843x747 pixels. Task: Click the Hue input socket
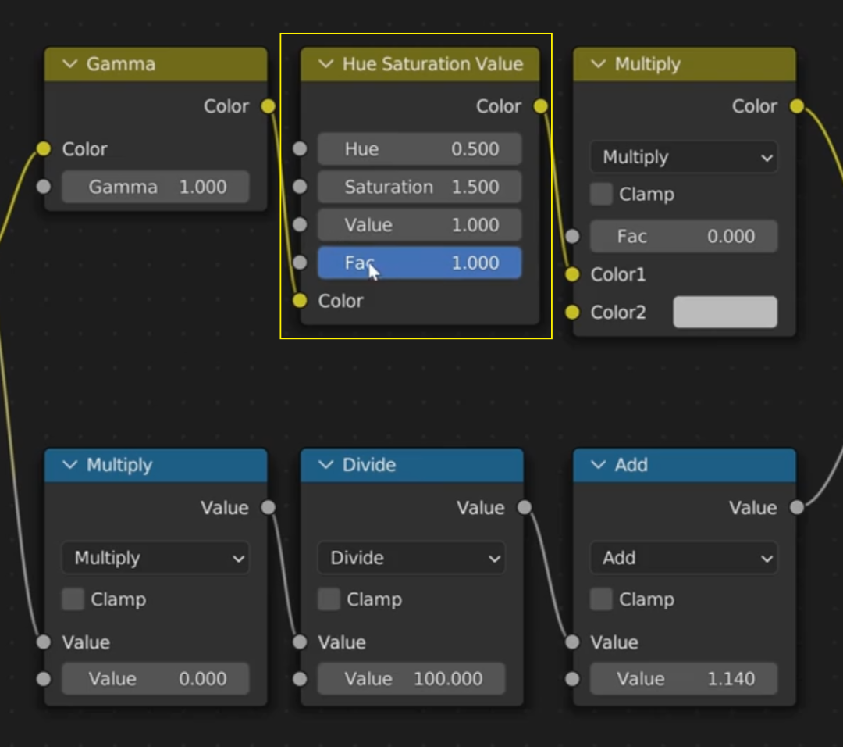tap(300, 148)
